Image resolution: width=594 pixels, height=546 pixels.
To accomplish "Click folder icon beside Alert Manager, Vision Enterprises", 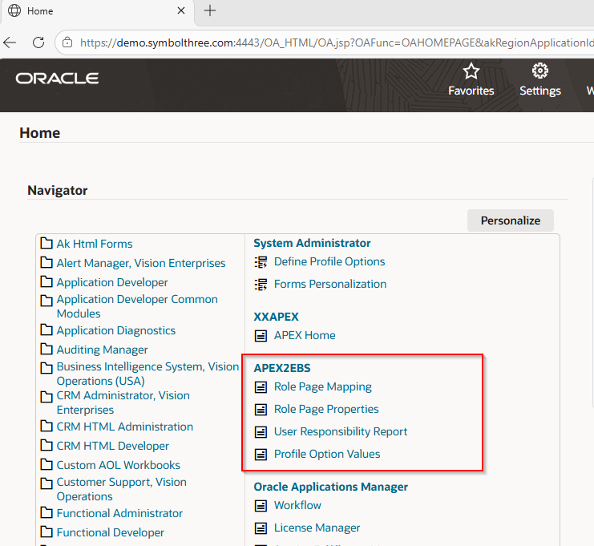I will (x=46, y=262).
